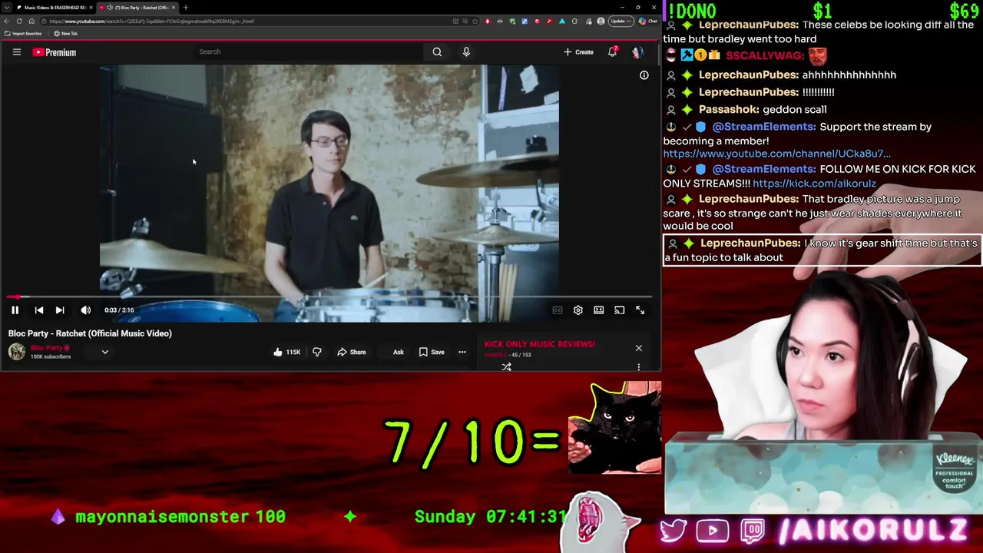Share the Ratchet music video
Screen dimensions: 983x553
click(x=352, y=352)
